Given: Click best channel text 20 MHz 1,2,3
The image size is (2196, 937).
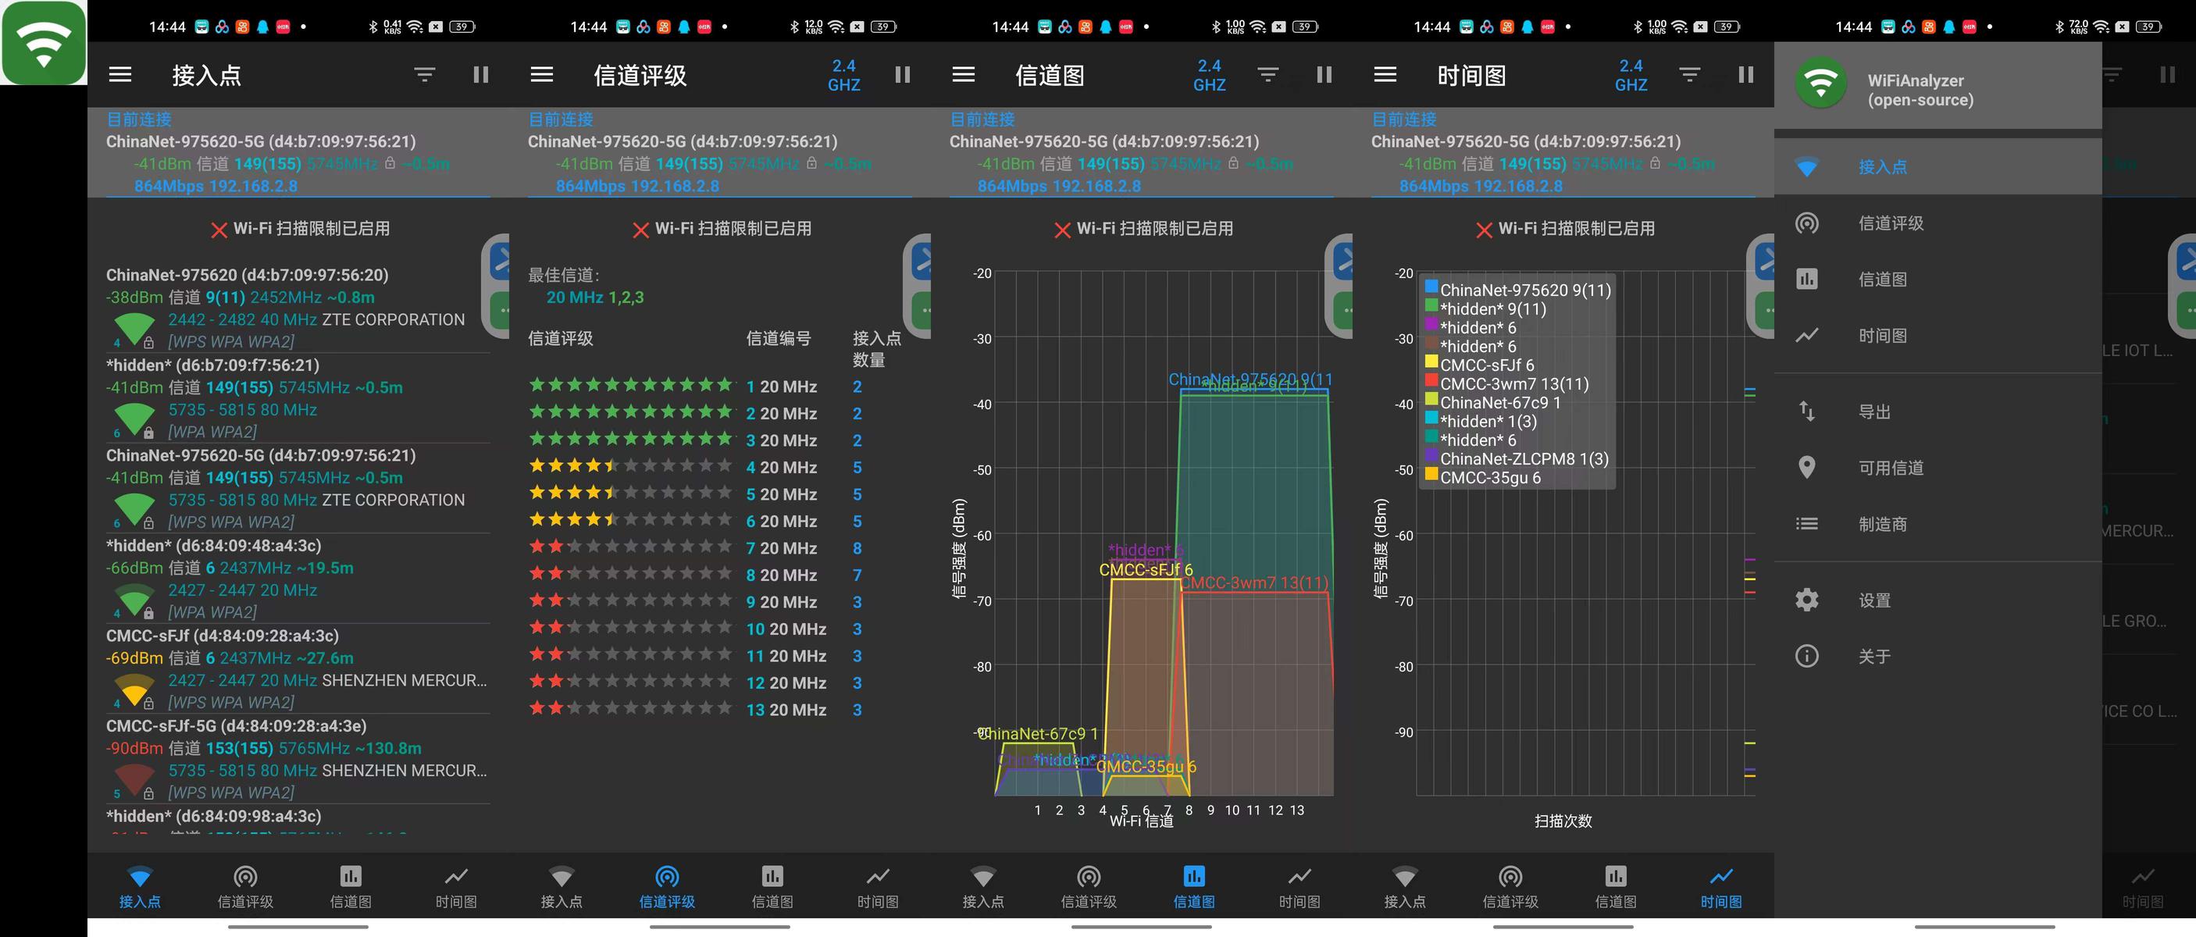Looking at the screenshot, I should (x=595, y=297).
